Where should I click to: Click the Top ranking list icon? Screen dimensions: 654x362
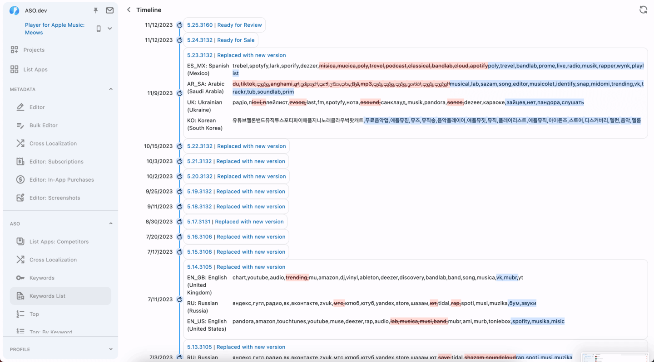(x=20, y=314)
